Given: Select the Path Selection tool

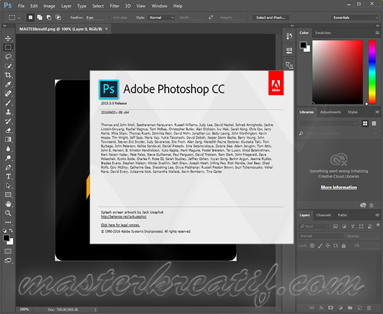Looking at the screenshot, I should pos(8,186).
